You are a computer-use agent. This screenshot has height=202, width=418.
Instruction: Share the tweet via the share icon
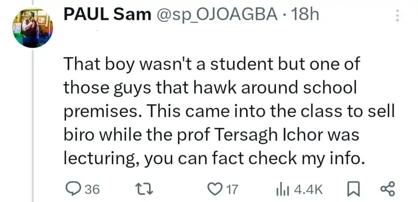[x=387, y=189]
